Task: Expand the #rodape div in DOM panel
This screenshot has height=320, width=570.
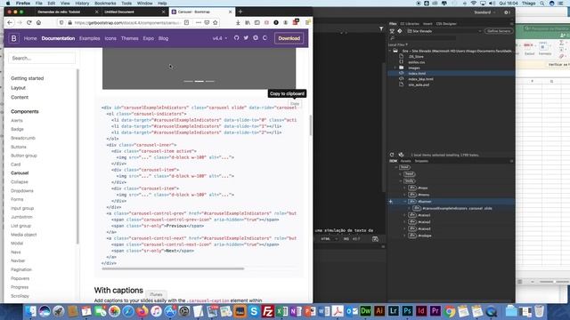Action: pyautogui.click(x=404, y=236)
